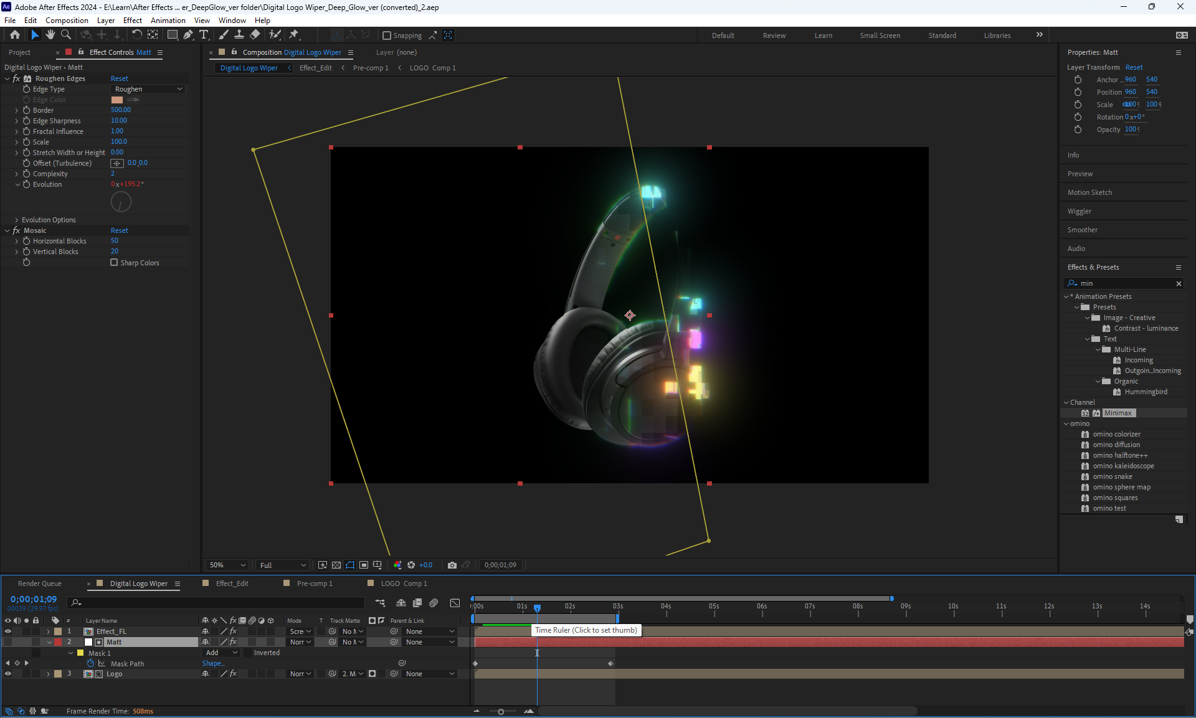Toggle visibility of the Logo layer
This screenshot has width=1196, height=718.
coord(8,674)
